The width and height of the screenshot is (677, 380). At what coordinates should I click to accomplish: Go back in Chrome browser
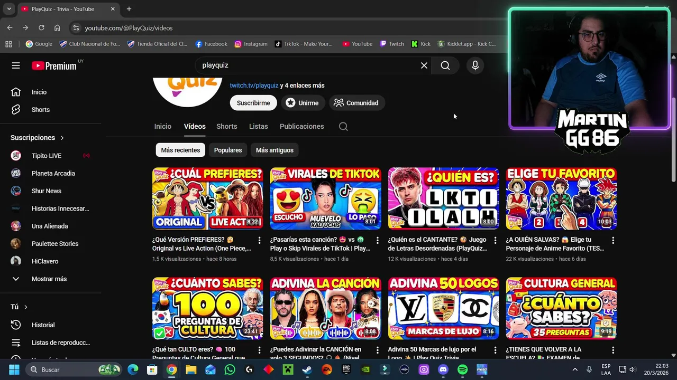[x=10, y=27]
